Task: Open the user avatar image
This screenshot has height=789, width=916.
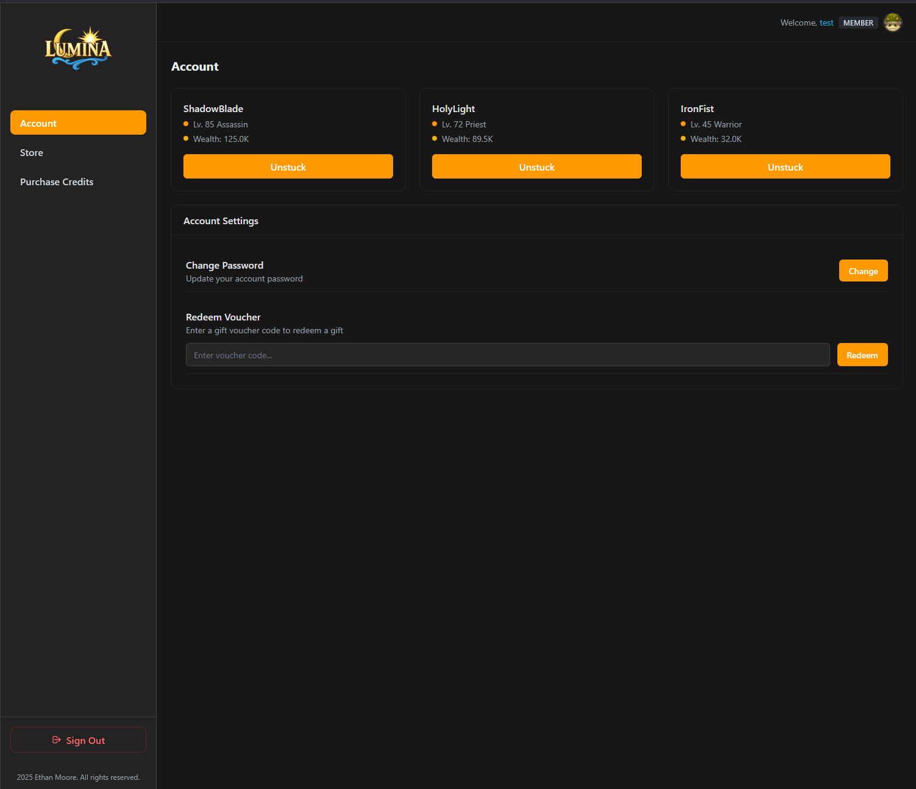Action: (893, 22)
